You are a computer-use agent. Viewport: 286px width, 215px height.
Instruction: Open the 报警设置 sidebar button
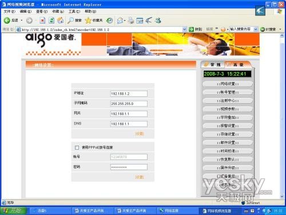228,126
